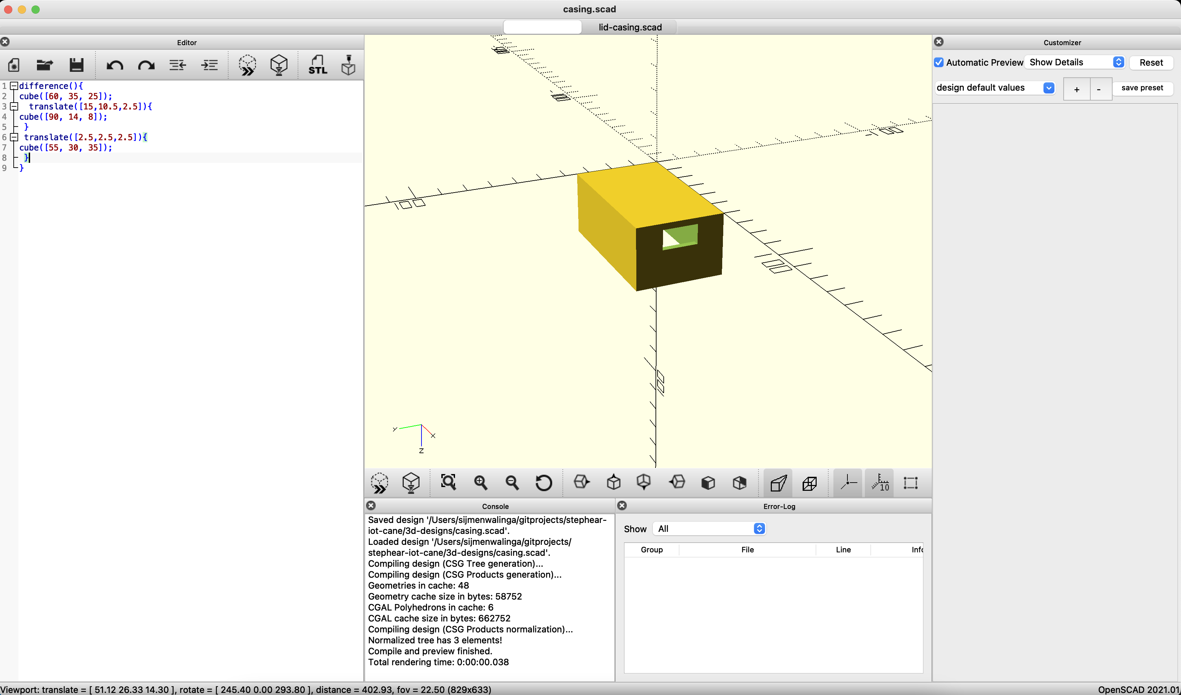The width and height of the screenshot is (1181, 695).
Task: Click code line 'cube([60, 35, 25]);'
Action: (x=66, y=96)
